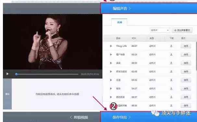The width and height of the screenshot is (197, 122).
Task: Play the 02:23 track preview
Action: tap(111, 55)
